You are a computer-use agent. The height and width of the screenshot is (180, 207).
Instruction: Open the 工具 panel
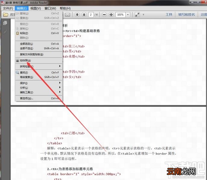pyautogui.click(x=169, y=14)
